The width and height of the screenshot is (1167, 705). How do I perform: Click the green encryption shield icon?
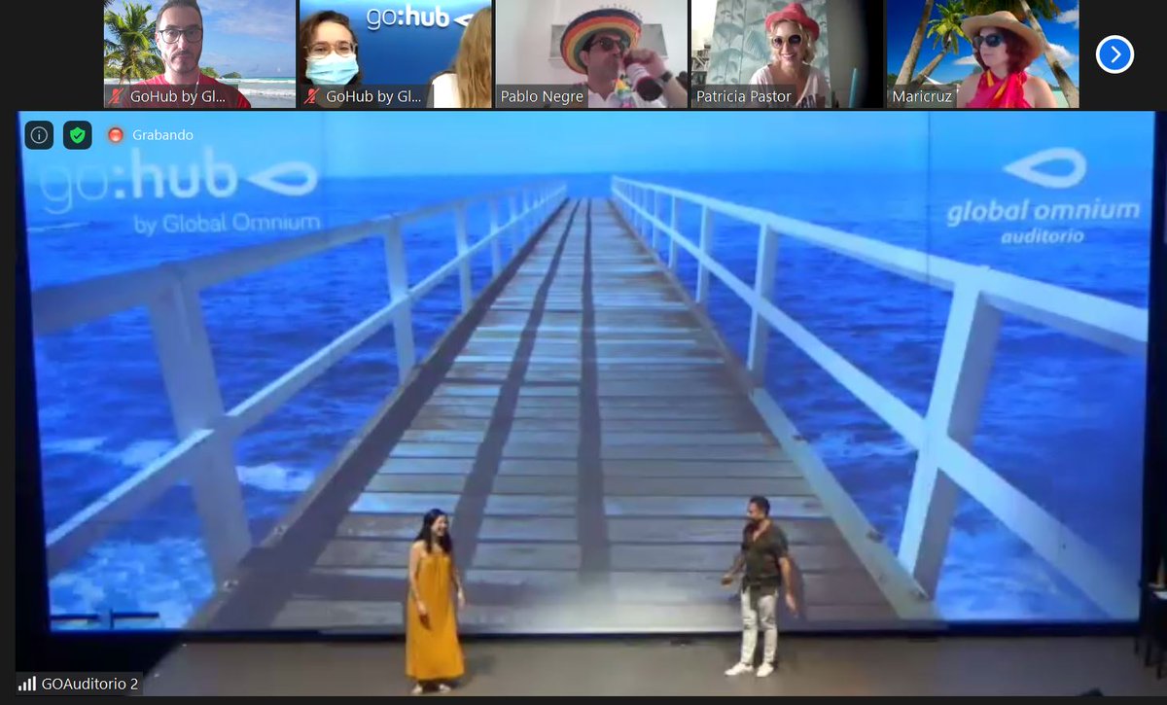coord(78,135)
